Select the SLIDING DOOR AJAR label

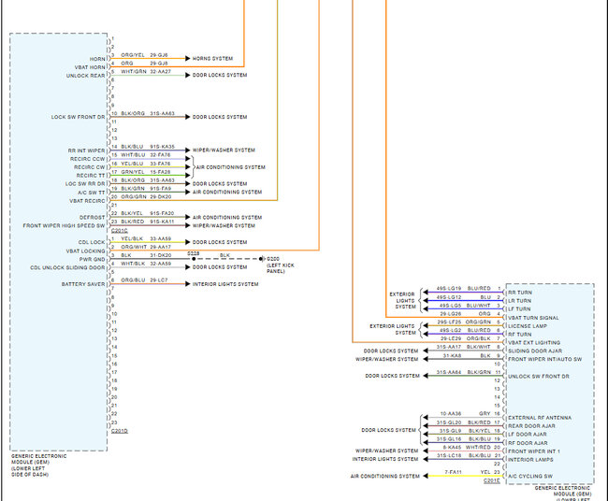[x=535, y=351]
